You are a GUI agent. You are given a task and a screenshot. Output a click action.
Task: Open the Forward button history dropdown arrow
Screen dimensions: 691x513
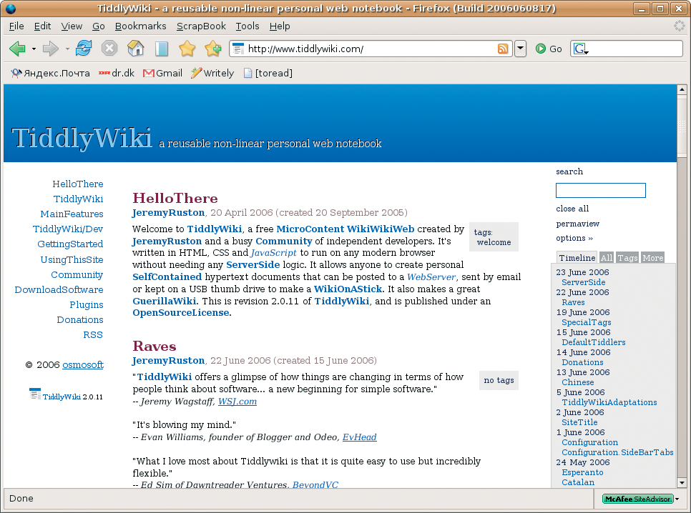pyautogui.click(x=67, y=49)
